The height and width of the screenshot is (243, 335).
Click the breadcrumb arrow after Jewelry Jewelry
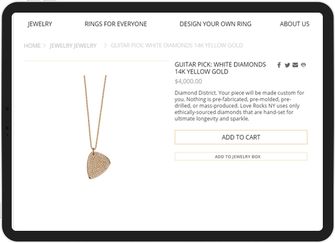(x=105, y=45)
